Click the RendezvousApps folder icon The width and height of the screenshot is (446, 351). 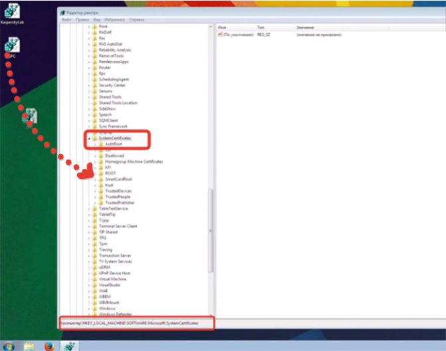(x=95, y=62)
